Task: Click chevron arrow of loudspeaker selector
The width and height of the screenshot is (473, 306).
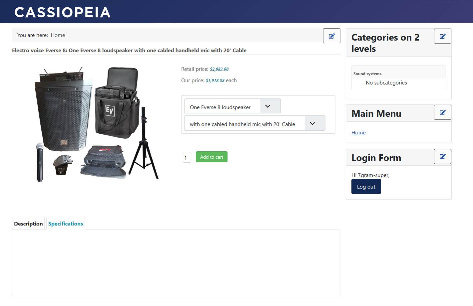Action: point(267,106)
